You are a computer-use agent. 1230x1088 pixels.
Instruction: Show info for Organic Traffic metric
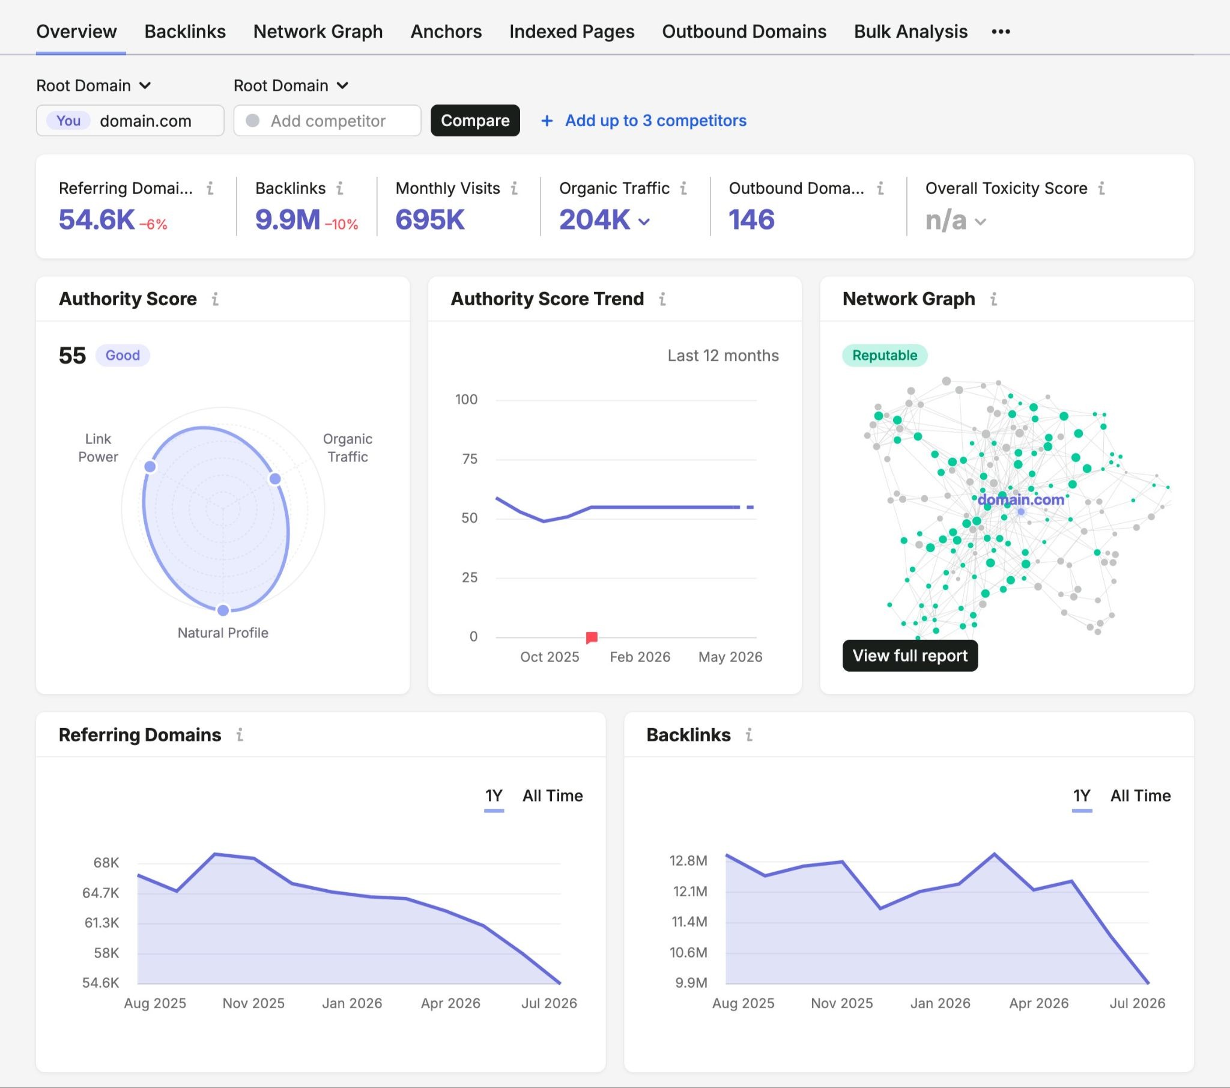pos(683,189)
